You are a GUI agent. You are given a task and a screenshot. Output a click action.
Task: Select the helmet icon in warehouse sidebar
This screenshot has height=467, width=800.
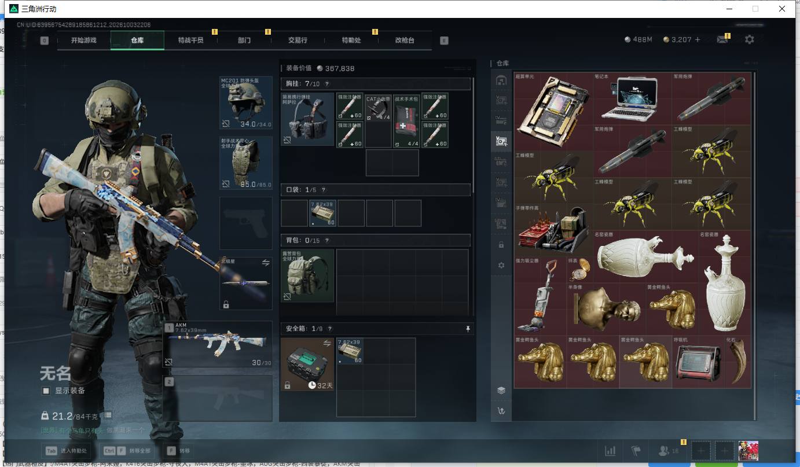501,80
